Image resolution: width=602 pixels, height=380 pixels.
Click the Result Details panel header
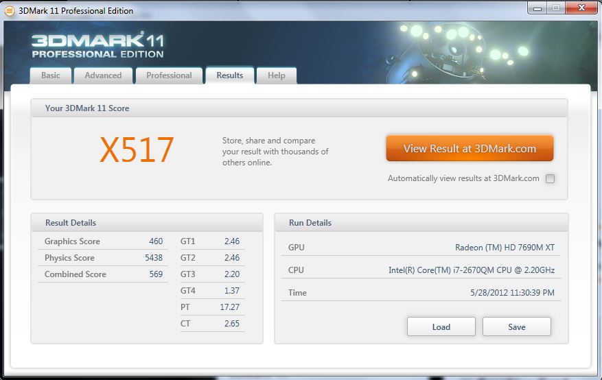147,223
